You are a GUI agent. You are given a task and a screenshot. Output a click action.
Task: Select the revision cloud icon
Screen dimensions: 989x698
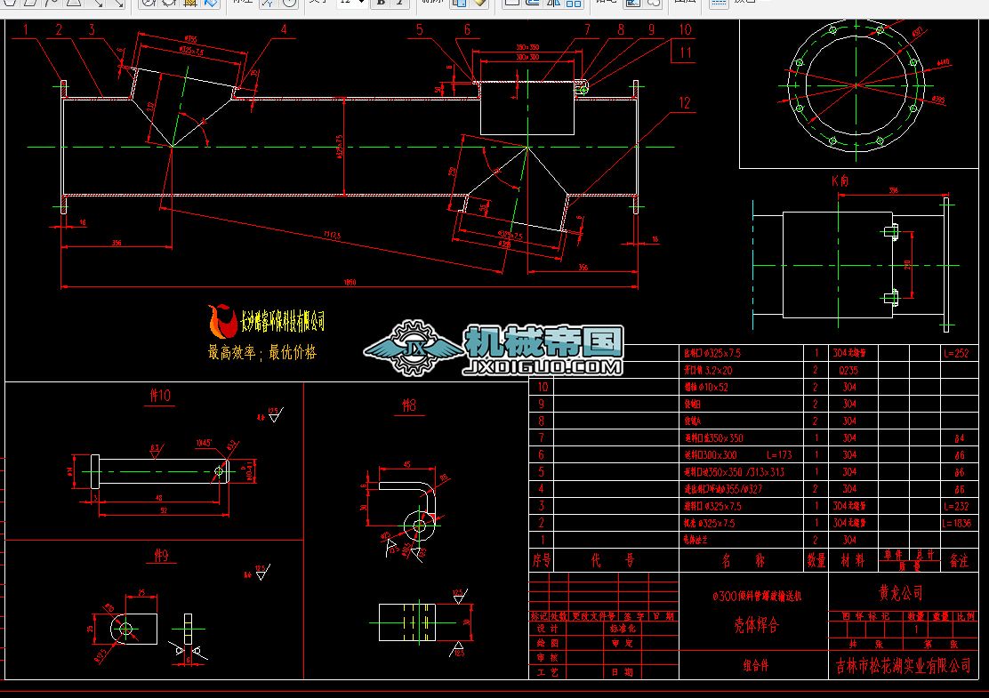pos(654,3)
